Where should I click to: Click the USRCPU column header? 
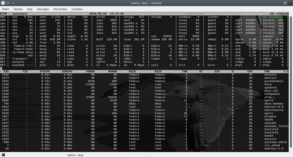tap(67, 71)
